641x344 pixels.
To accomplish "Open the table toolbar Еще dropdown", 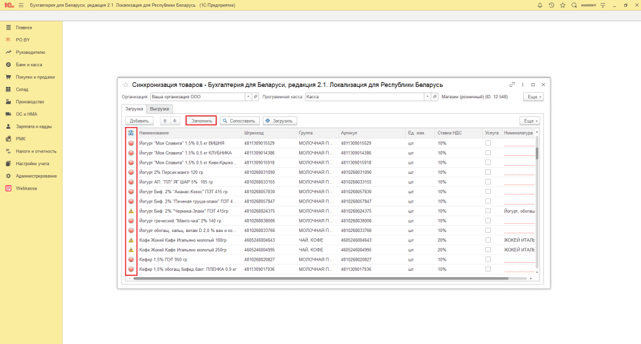I will [530, 121].
